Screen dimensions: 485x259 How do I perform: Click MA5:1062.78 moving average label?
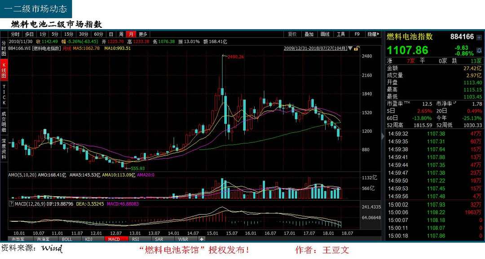tap(86, 48)
